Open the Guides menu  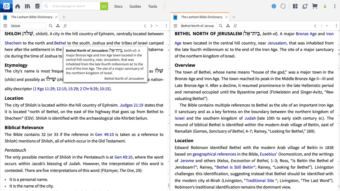point(135,6)
